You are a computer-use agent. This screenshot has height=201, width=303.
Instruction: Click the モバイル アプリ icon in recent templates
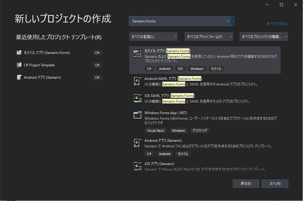click(20, 52)
